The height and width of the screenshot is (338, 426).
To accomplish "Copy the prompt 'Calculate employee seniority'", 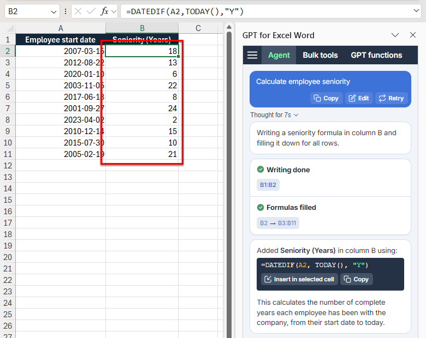I will pyautogui.click(x=326, y=98).
